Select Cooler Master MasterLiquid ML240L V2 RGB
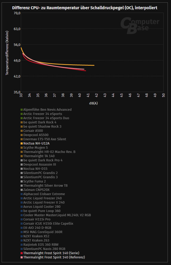This screenshot has height=265, width=171. 57,215
